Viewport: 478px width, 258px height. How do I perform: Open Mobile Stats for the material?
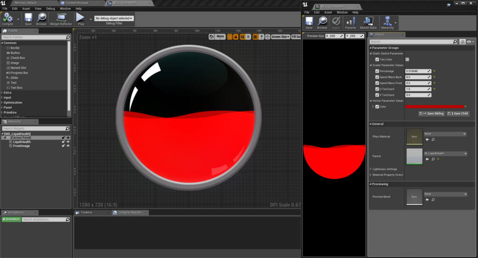pyautogui.click(x=368, y=23)
